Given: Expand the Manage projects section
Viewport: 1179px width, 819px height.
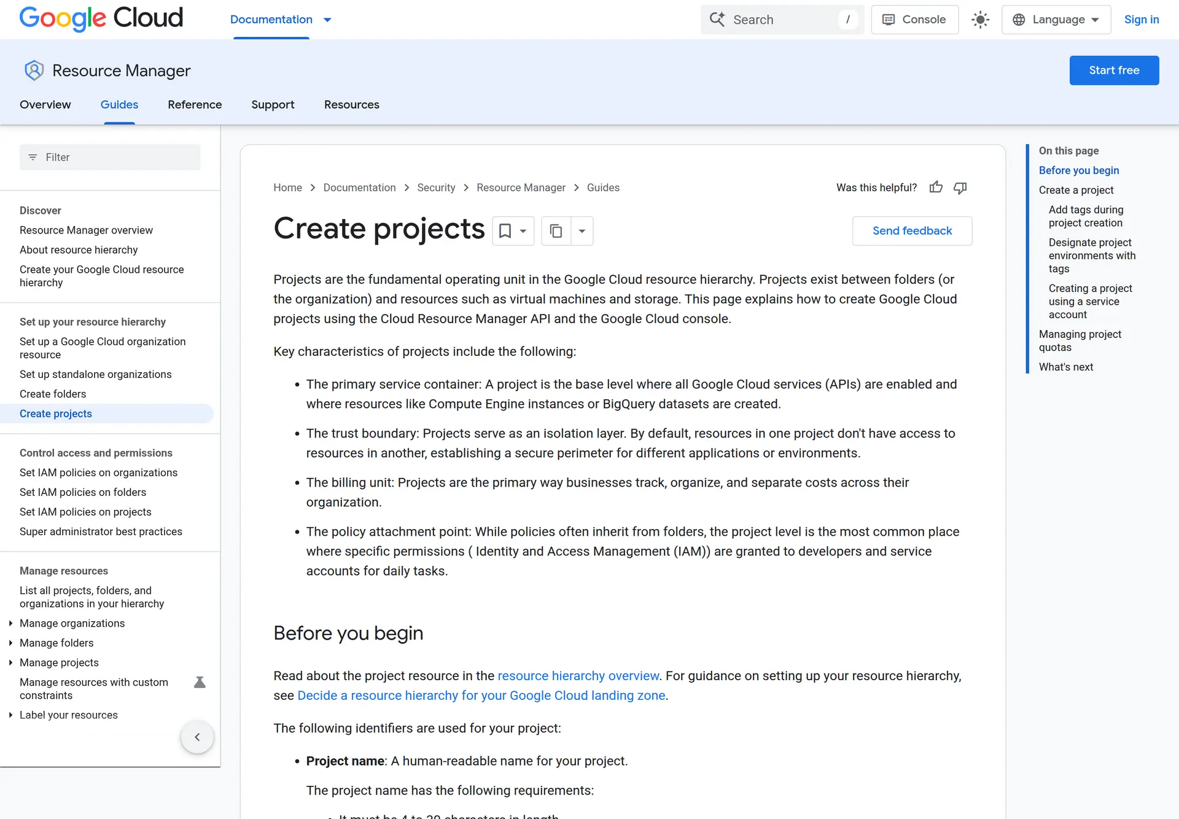Looking at the screenshot, I should 10,662.
